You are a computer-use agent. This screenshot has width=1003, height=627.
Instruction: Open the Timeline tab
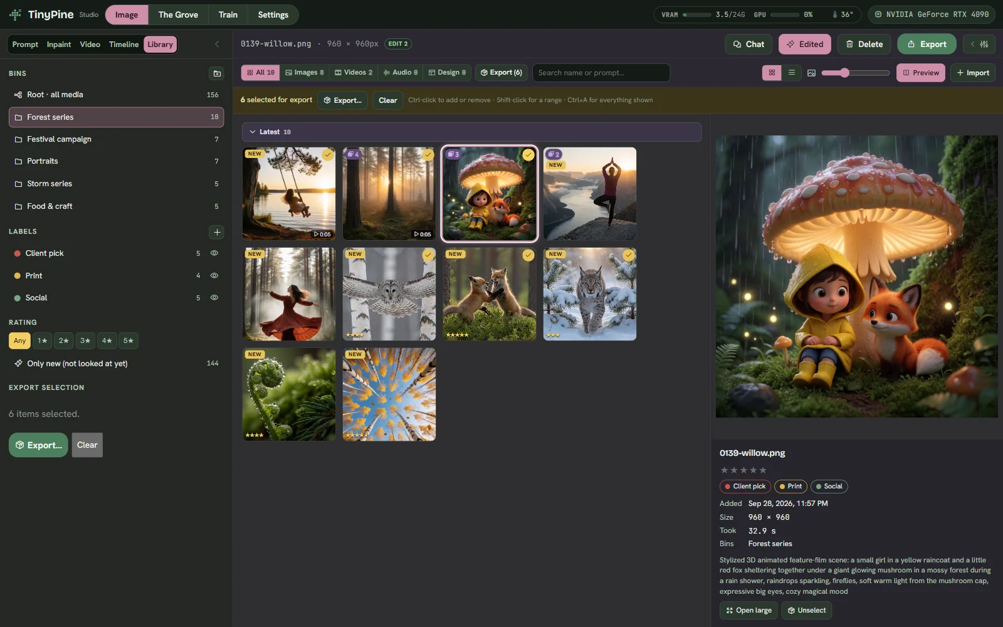point(123,45)
